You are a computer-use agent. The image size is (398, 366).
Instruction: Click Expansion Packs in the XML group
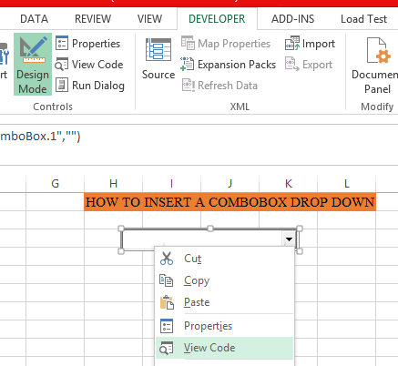228,65
